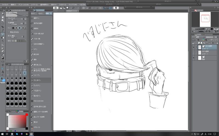The width and height of the screenshot is (219, 136).
Task: Select シャーペン in quick access
Action: point(41,75)
